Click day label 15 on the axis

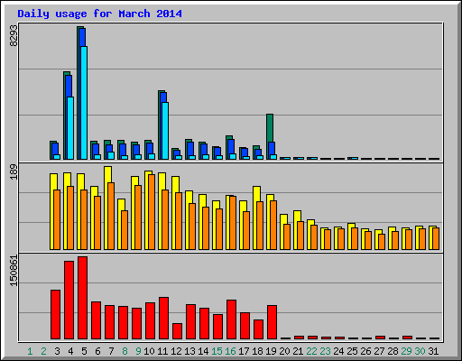(x=217, y=351)
